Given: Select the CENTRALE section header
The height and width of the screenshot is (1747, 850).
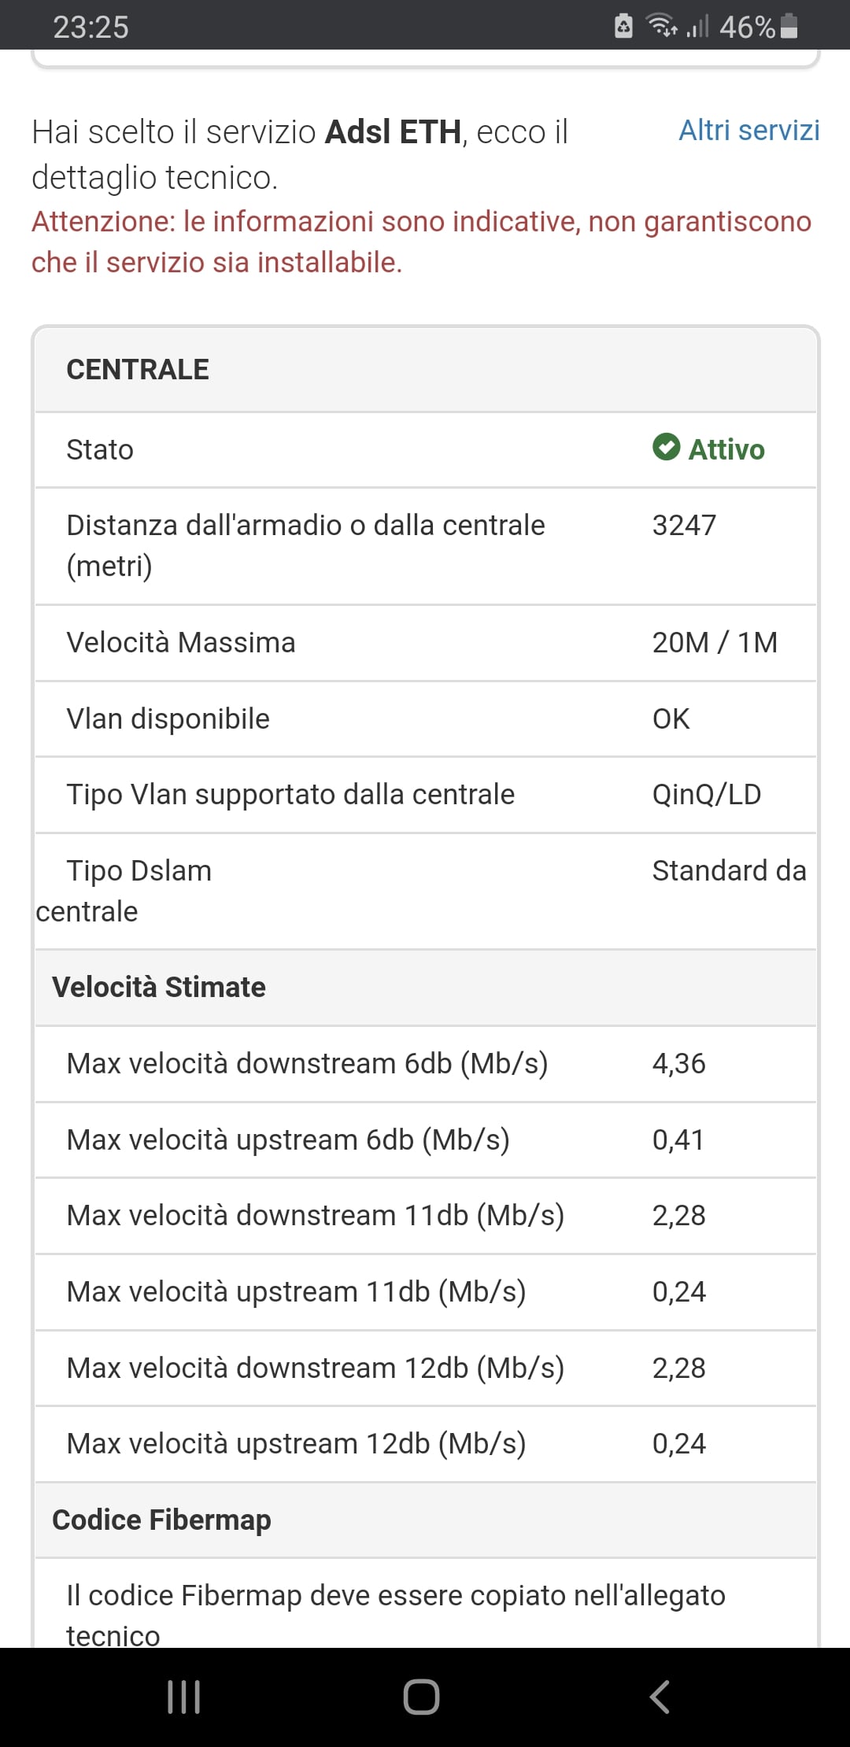Looking at the screenshot, I should coord(138,370).
